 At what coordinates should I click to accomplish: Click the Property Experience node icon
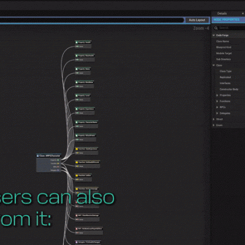[x=77, y=109]
